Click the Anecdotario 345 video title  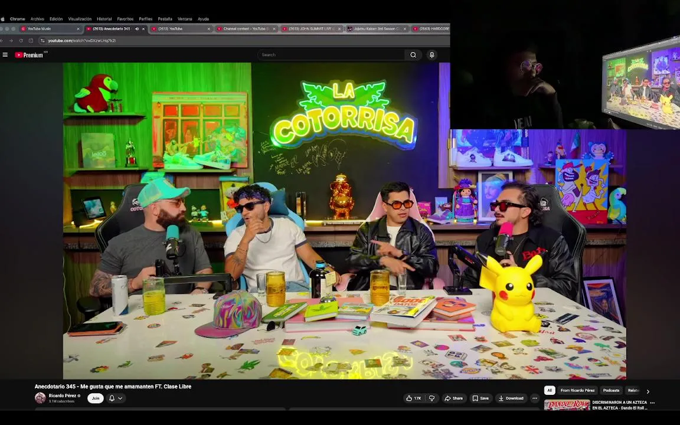click(x=113, y=387)
